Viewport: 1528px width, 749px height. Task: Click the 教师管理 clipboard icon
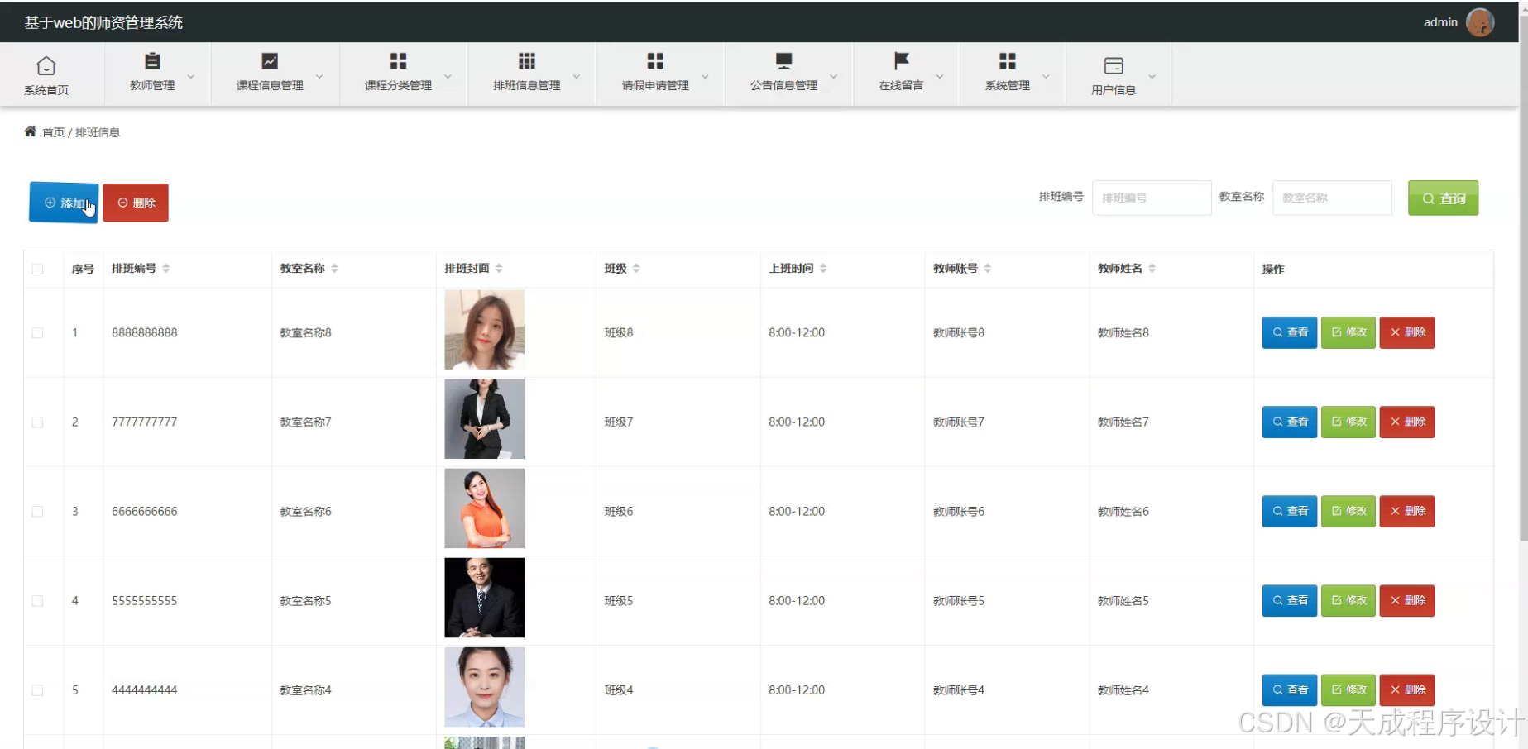point(152,61)
